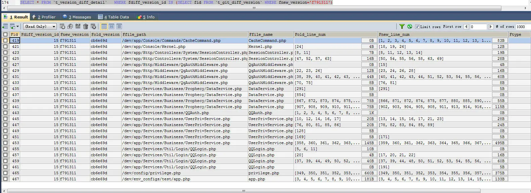
Task: Go to previous page of rows
Action: 466,27
